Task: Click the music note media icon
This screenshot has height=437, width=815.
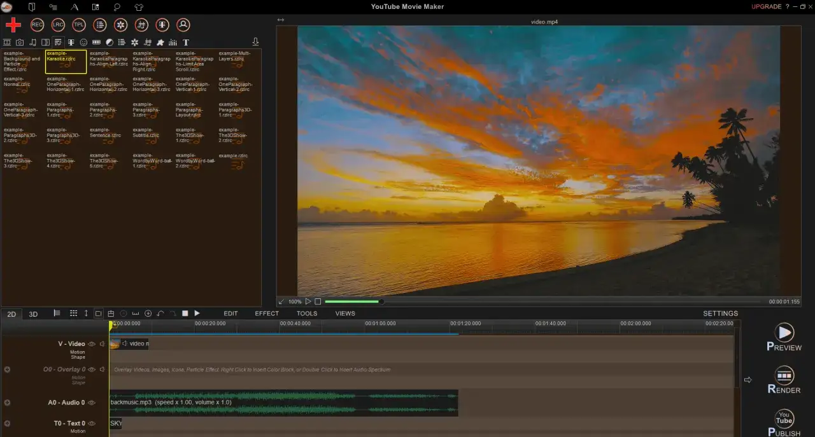Action: coord(33,42)
